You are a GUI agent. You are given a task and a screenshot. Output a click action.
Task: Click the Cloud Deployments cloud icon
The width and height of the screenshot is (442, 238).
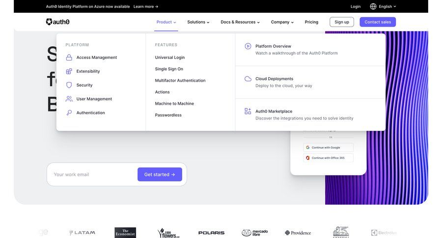[x=248, y=79]
